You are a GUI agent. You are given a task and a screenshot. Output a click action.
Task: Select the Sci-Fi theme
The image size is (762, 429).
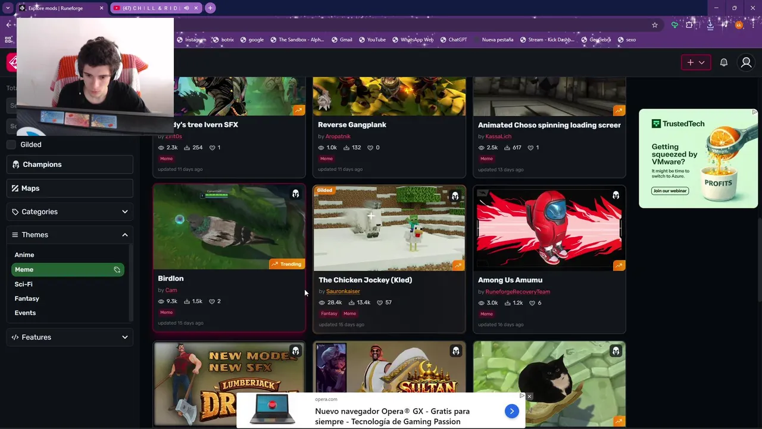coord(24,284)
